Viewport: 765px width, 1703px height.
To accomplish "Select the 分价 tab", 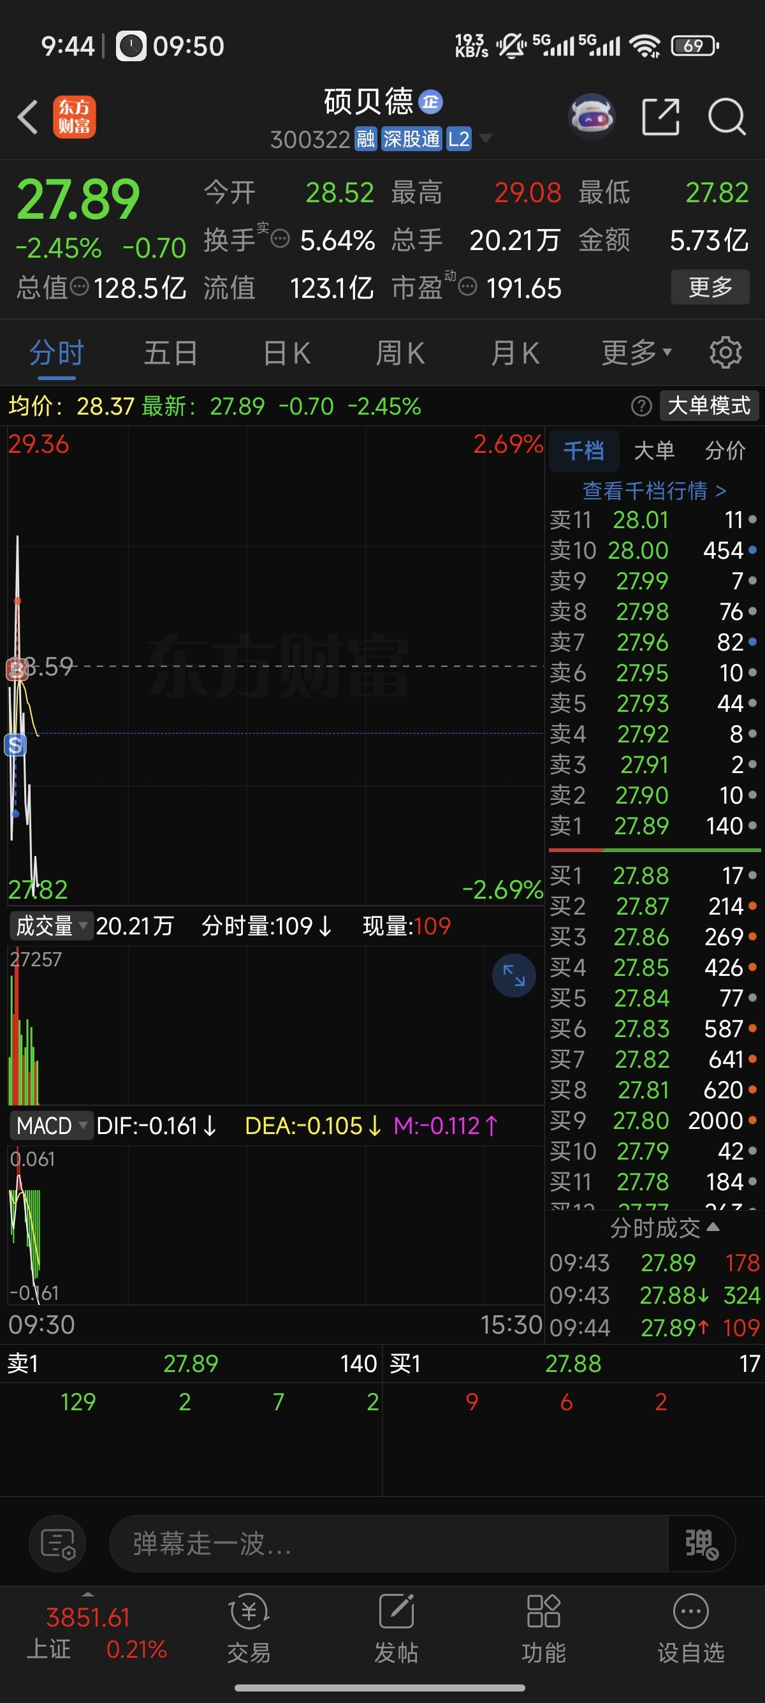I will [725, 451].
